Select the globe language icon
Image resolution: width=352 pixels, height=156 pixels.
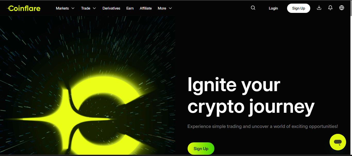342,8
